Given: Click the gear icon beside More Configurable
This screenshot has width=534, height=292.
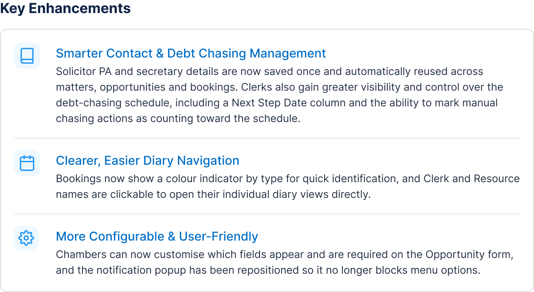Looking at the screenshot, I should 27,238.
